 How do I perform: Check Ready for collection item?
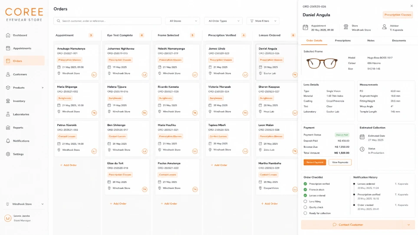click(305, 213)
